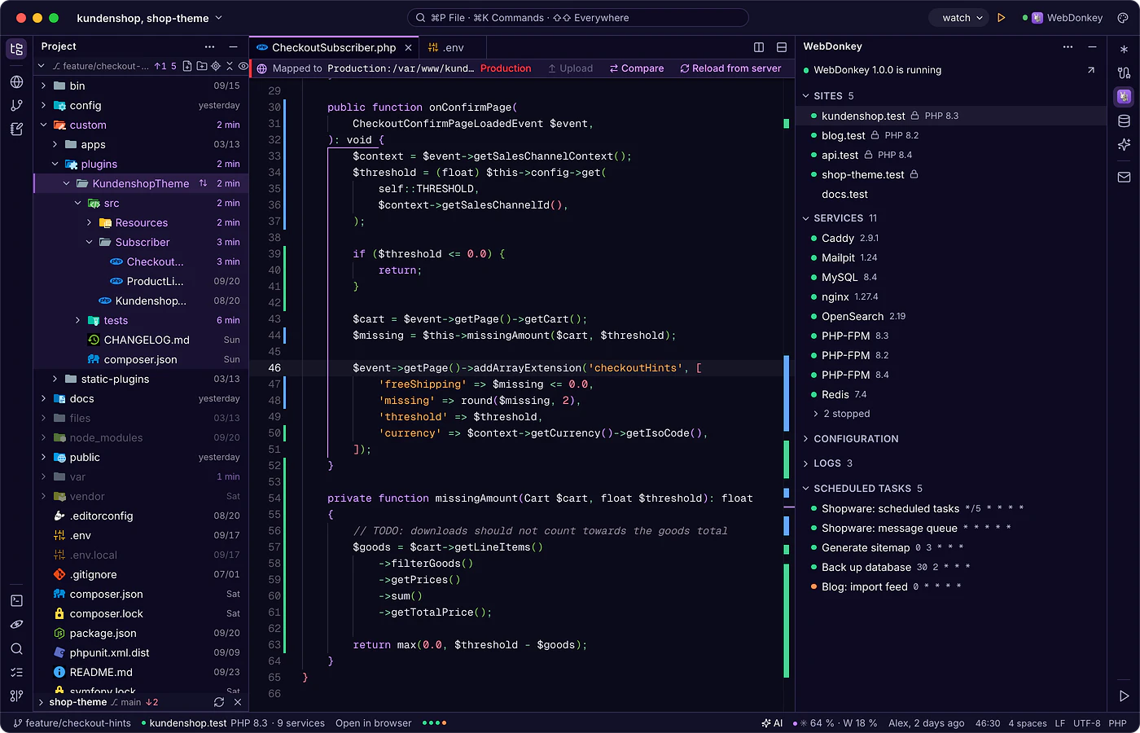Open the database panel in right sidebar
The height and width of the screenshot is (733, 1140).
[x=1124, y=121]
